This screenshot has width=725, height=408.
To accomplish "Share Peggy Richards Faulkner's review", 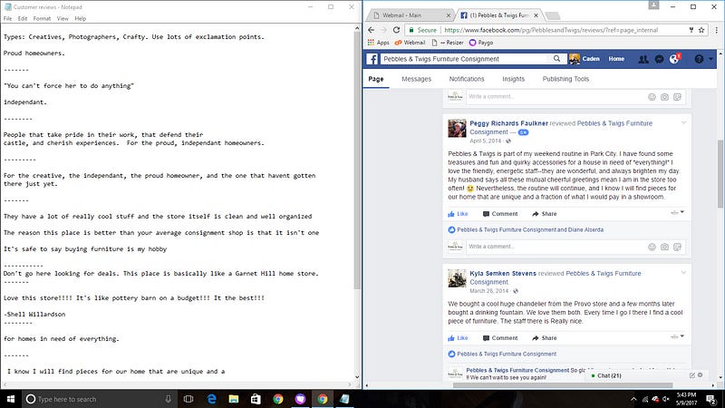I will (x=545, y=214).
